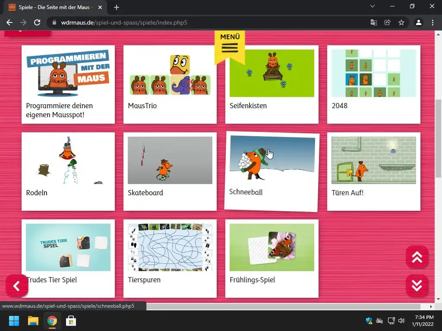Viewport: 442px width, 331px height.
Task: Open the 2048 game thumbnail
Action: point(373,73)
